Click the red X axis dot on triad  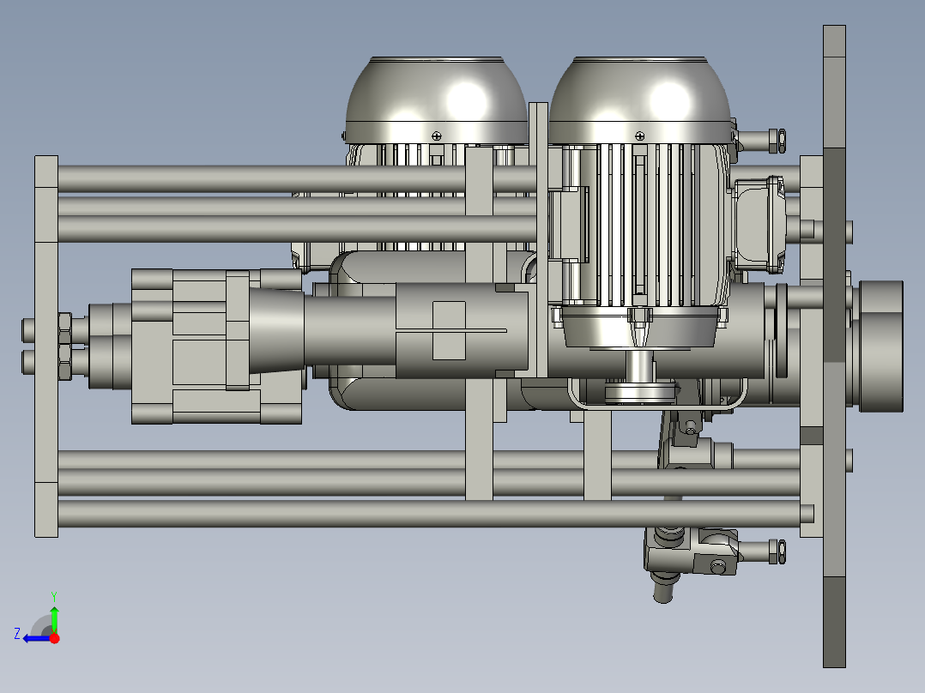(54, 638)
